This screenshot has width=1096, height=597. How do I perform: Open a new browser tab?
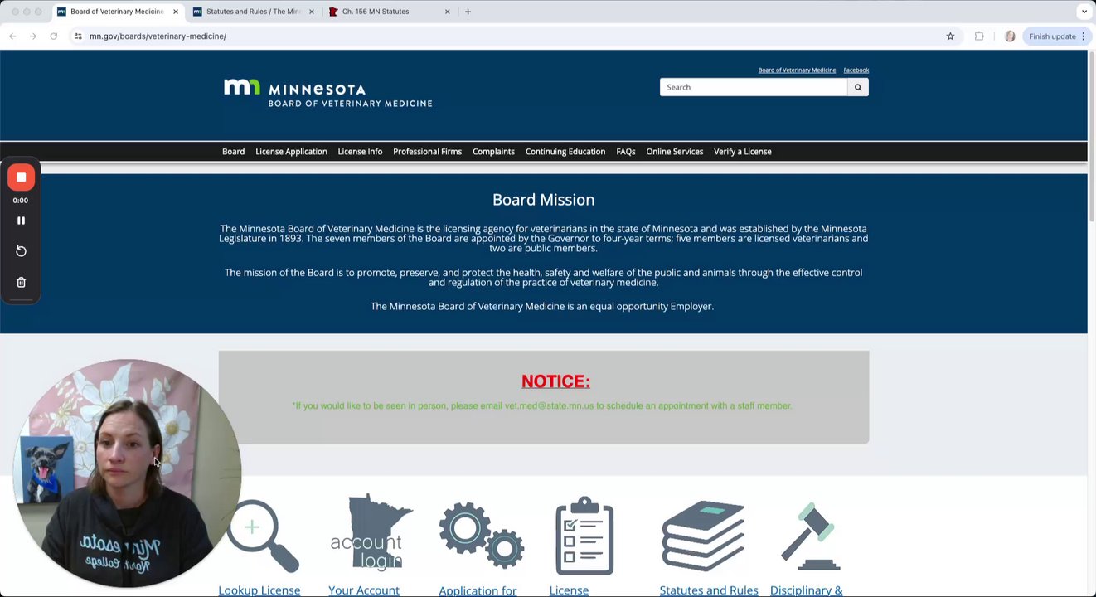(x=468, y=12)
